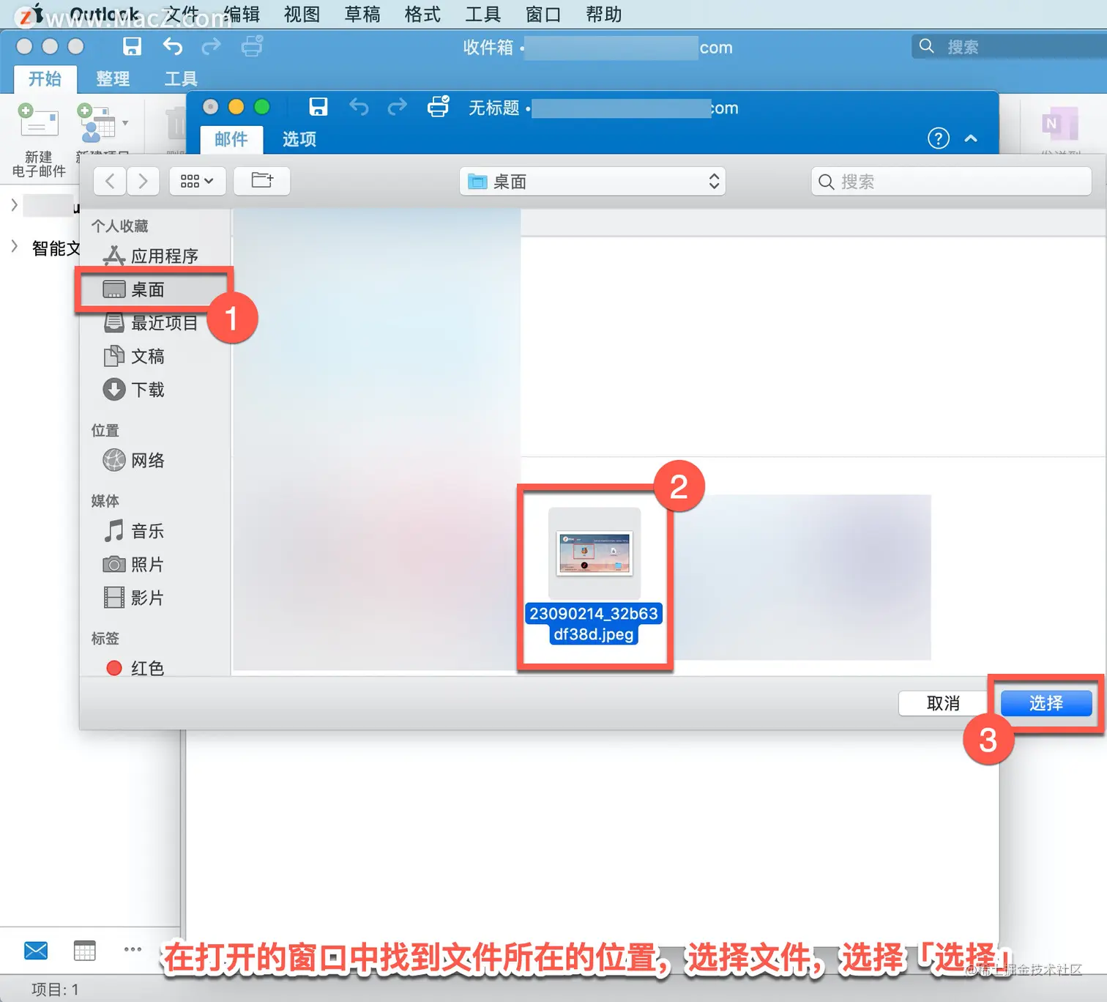Click the Outlook main search field
This screenshot has height=1002, width=1107.
pyautogui.click(x=1010, y=47)
